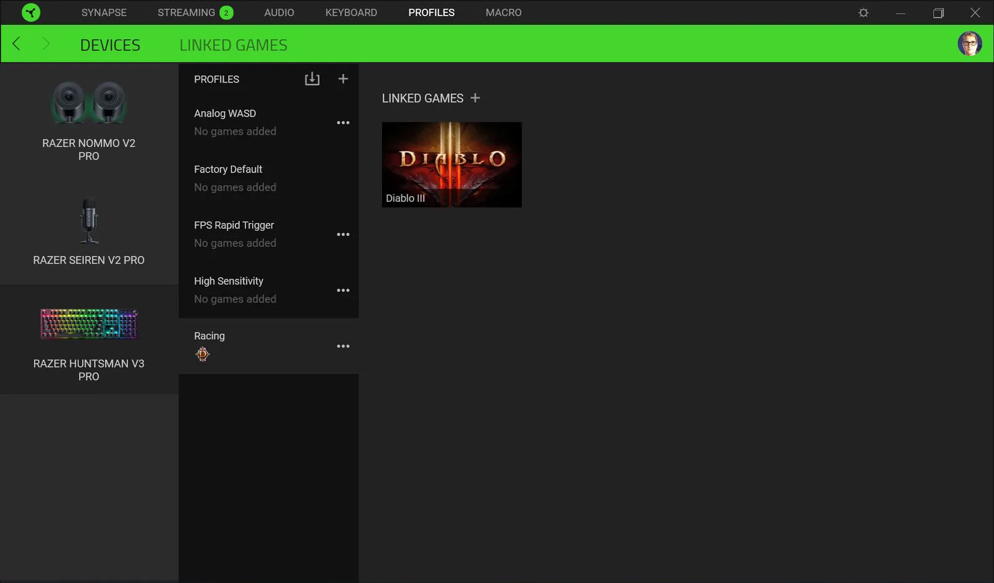Minimize the Razer Synapse window
The height and width of the screenshot is (583, 994).
click(x=900, y=12)
